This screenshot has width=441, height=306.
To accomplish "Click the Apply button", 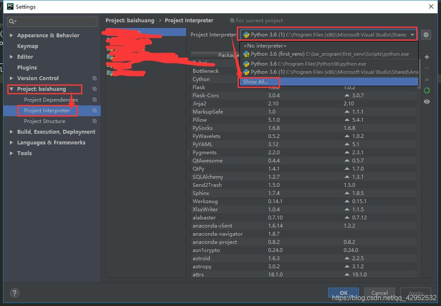I will (x=416, y=293).
